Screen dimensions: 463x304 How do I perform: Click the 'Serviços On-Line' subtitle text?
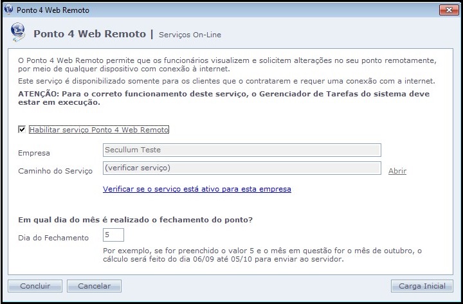point(190,35)
